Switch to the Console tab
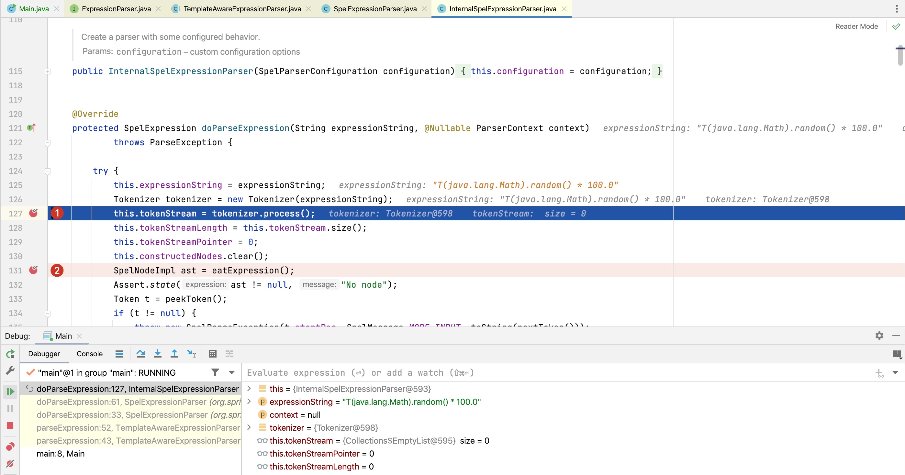The width and height of the screenshot is (905, 475). point(90,354)
